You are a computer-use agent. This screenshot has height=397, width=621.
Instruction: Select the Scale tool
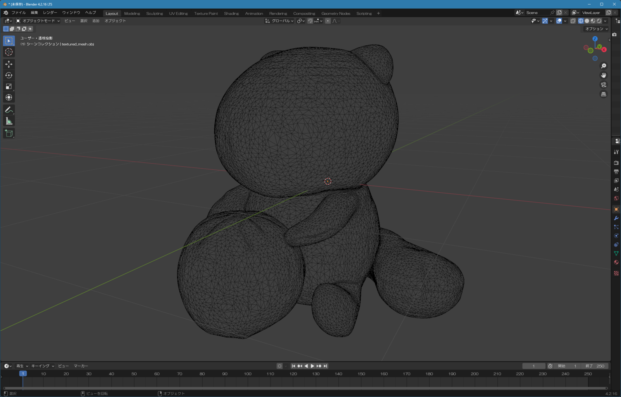(9, 86)
